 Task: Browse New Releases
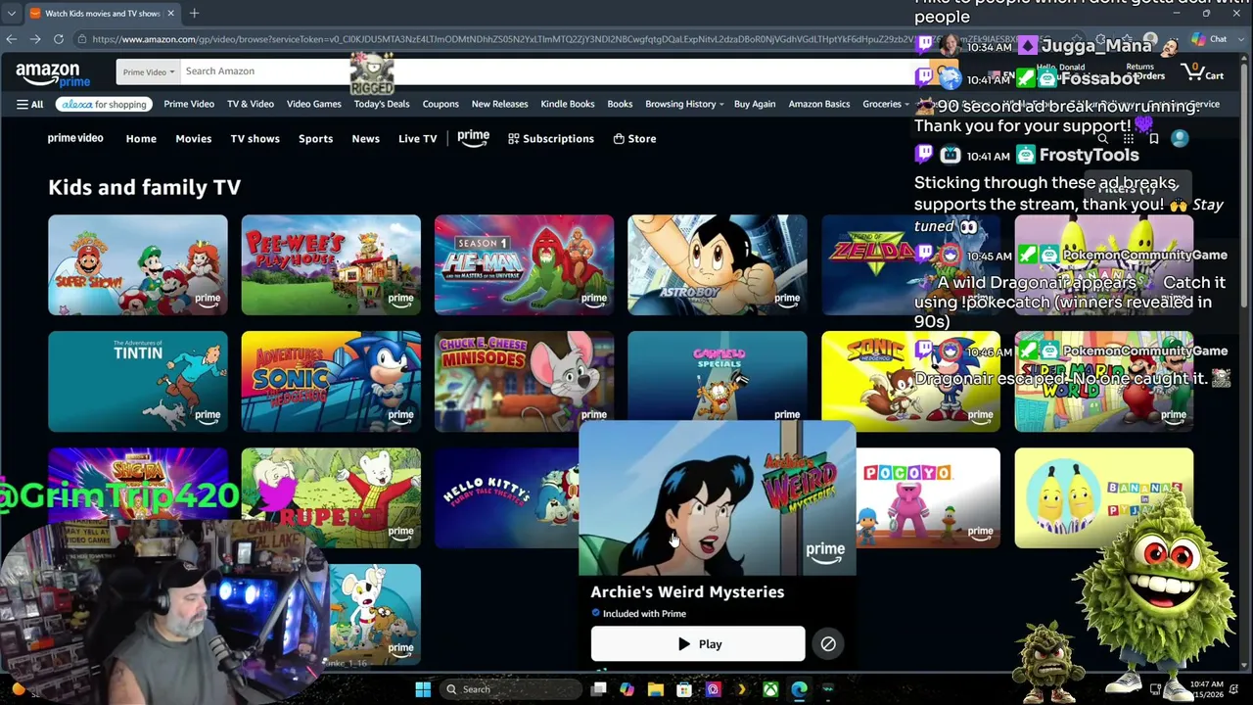point(499,104)
